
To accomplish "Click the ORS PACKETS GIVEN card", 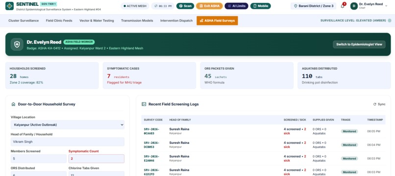I will click(247, 76).
